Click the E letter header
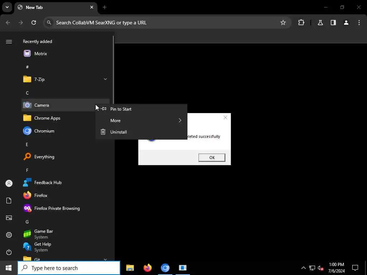This screenshot has height=275, width=367. click(27, 144)
